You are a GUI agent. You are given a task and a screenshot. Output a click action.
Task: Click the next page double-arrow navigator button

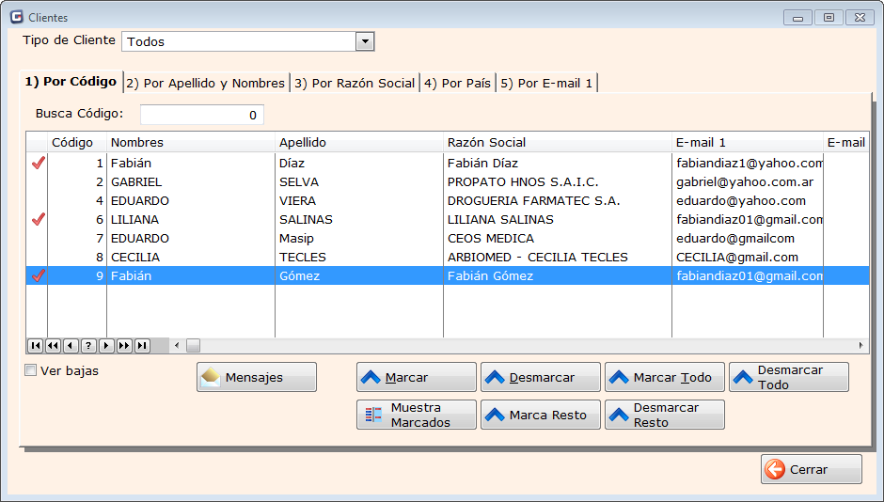click(124, 346)
